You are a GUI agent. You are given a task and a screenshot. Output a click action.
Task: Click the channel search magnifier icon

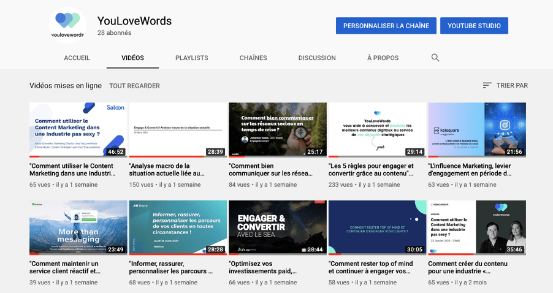click(x=435, y=58)
